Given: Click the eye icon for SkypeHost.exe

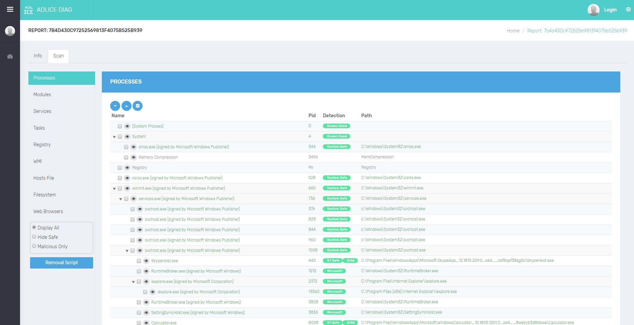Looking at the screenshot, I should tap(146, 261).
